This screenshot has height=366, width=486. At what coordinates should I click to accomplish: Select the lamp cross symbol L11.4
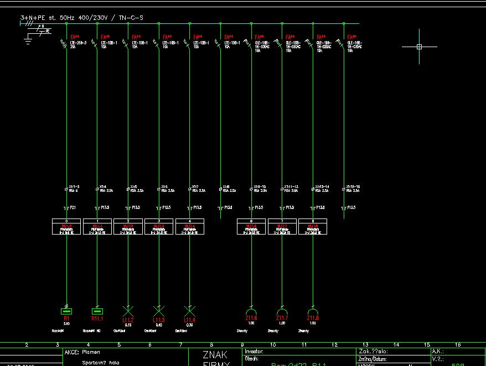[x=190, y=311]
